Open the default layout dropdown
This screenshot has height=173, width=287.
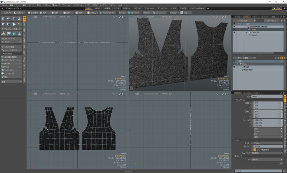point(13,8)
